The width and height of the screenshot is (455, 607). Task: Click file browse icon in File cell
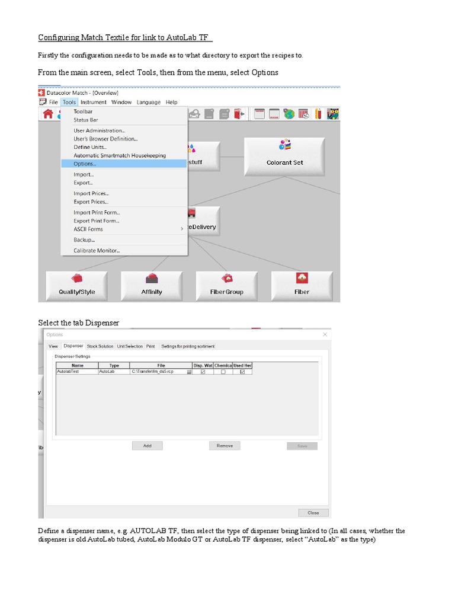(189, 372)
